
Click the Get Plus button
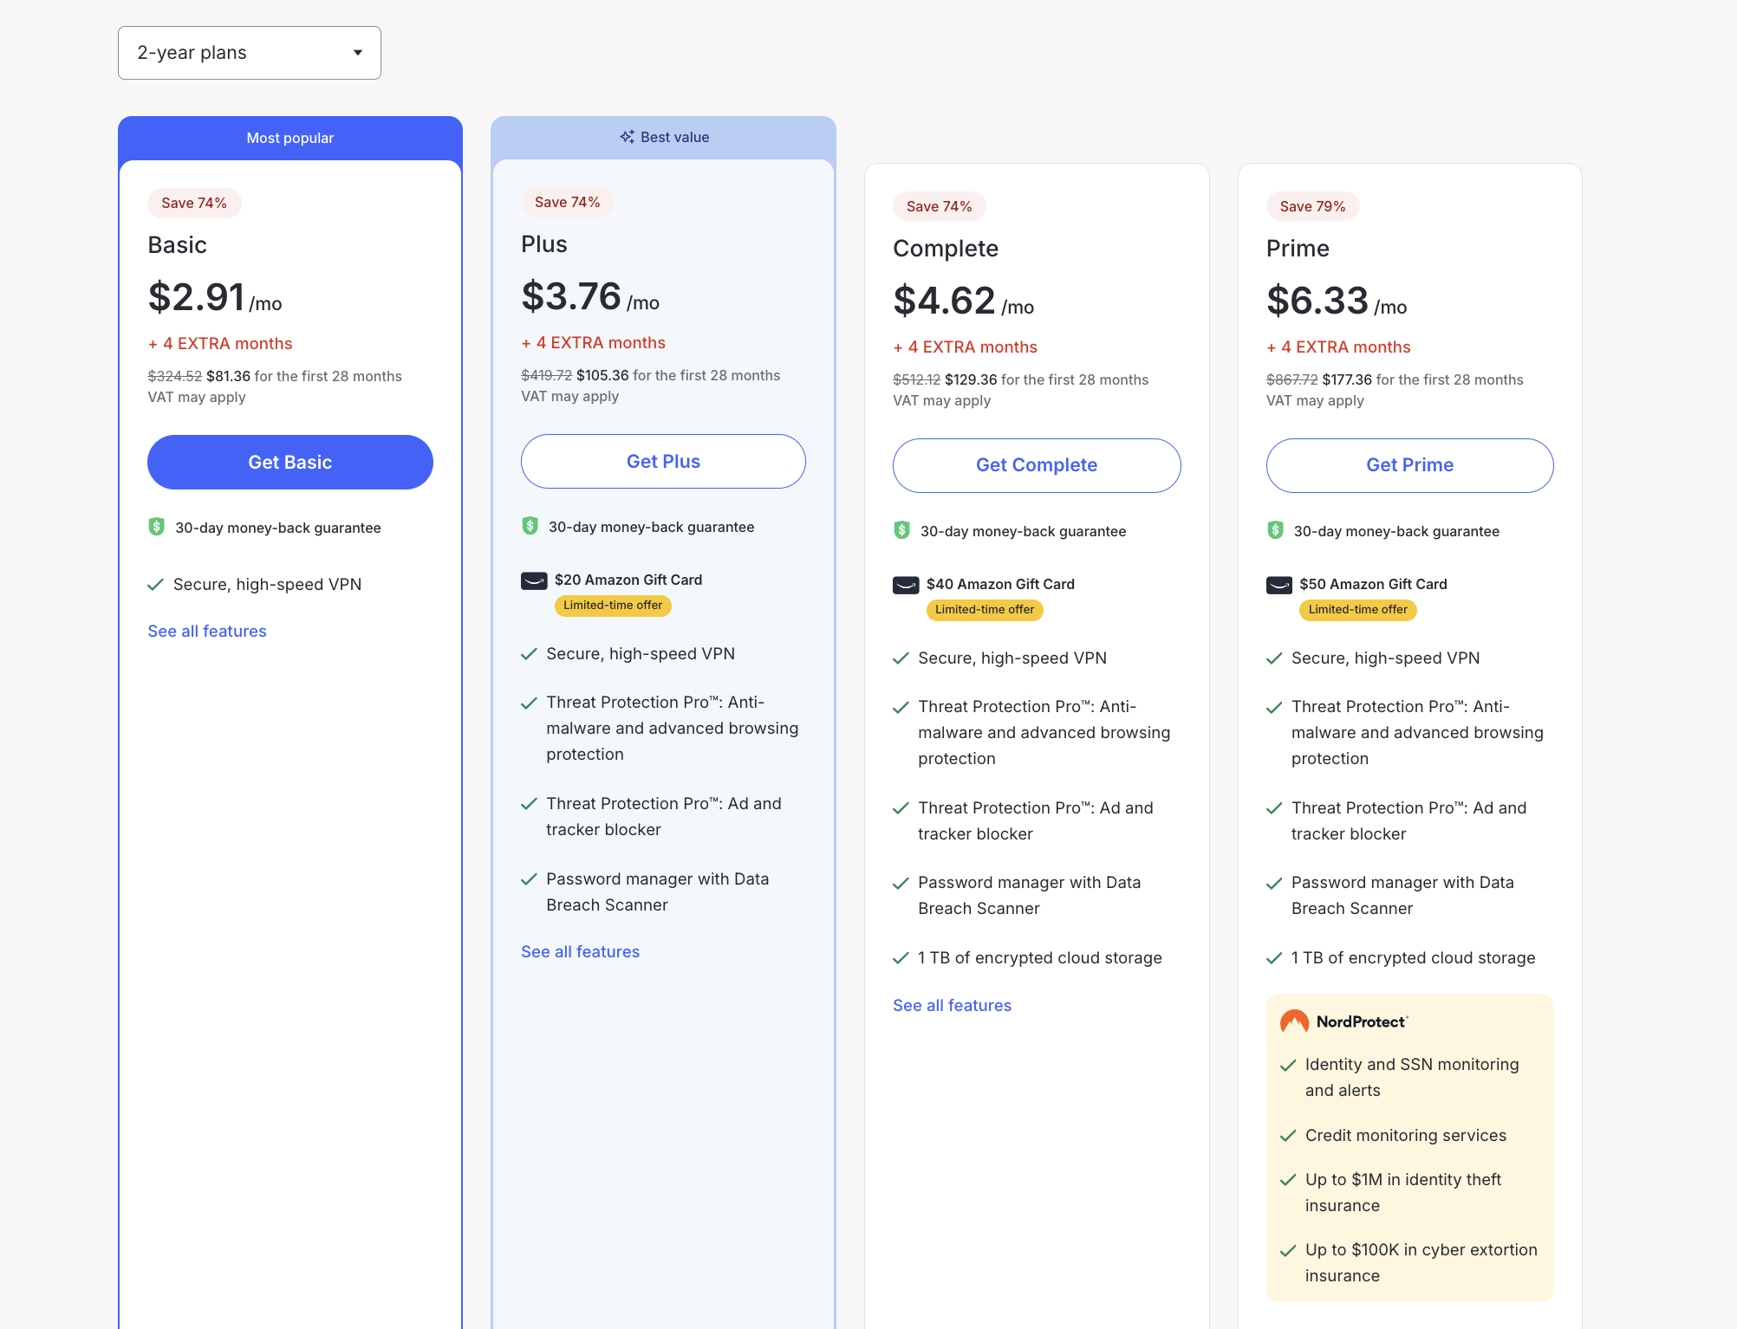[663, 461]
